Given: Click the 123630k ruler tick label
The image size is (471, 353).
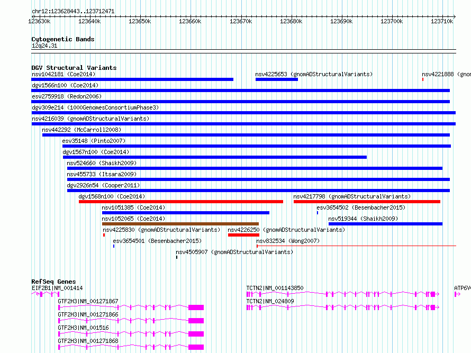Looking at the screenshot, I should (x=39, y=21).
